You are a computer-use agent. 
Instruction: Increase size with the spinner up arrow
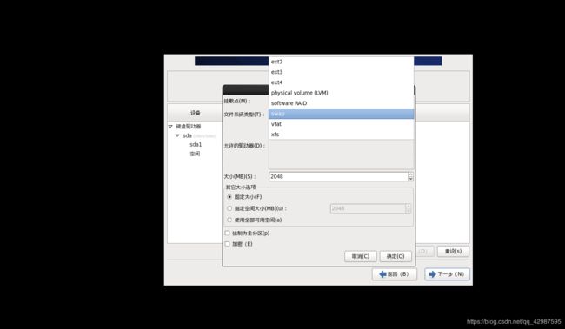(410, 174)
